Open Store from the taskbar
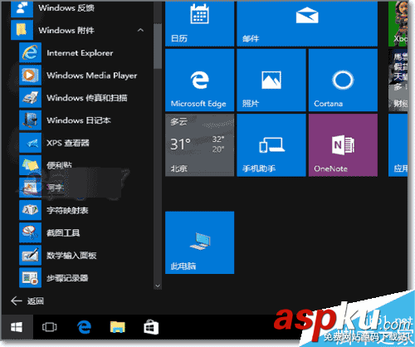Image resolution: width=415 pixels, height=347 pixels. [151, 327]
